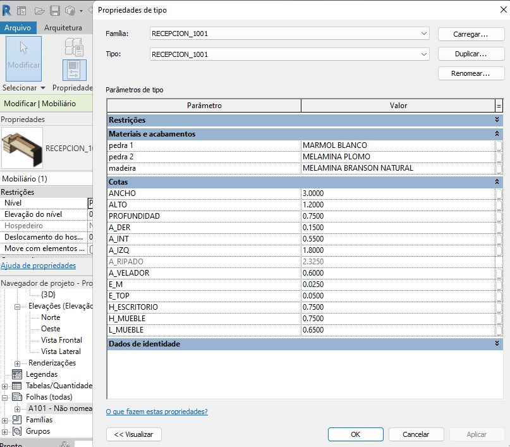Image resolution: width=510 pixels, height=447 pixels.
Task: Open the Tipo dropdown list
Action: [x=424, y=54]
